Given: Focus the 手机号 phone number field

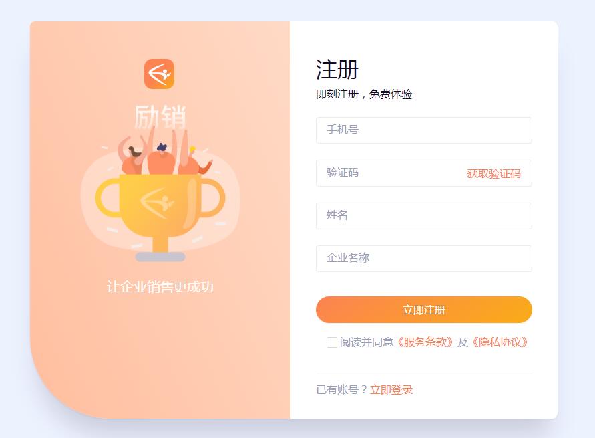Looking at the screenshot, I should (x=424, y=130).
